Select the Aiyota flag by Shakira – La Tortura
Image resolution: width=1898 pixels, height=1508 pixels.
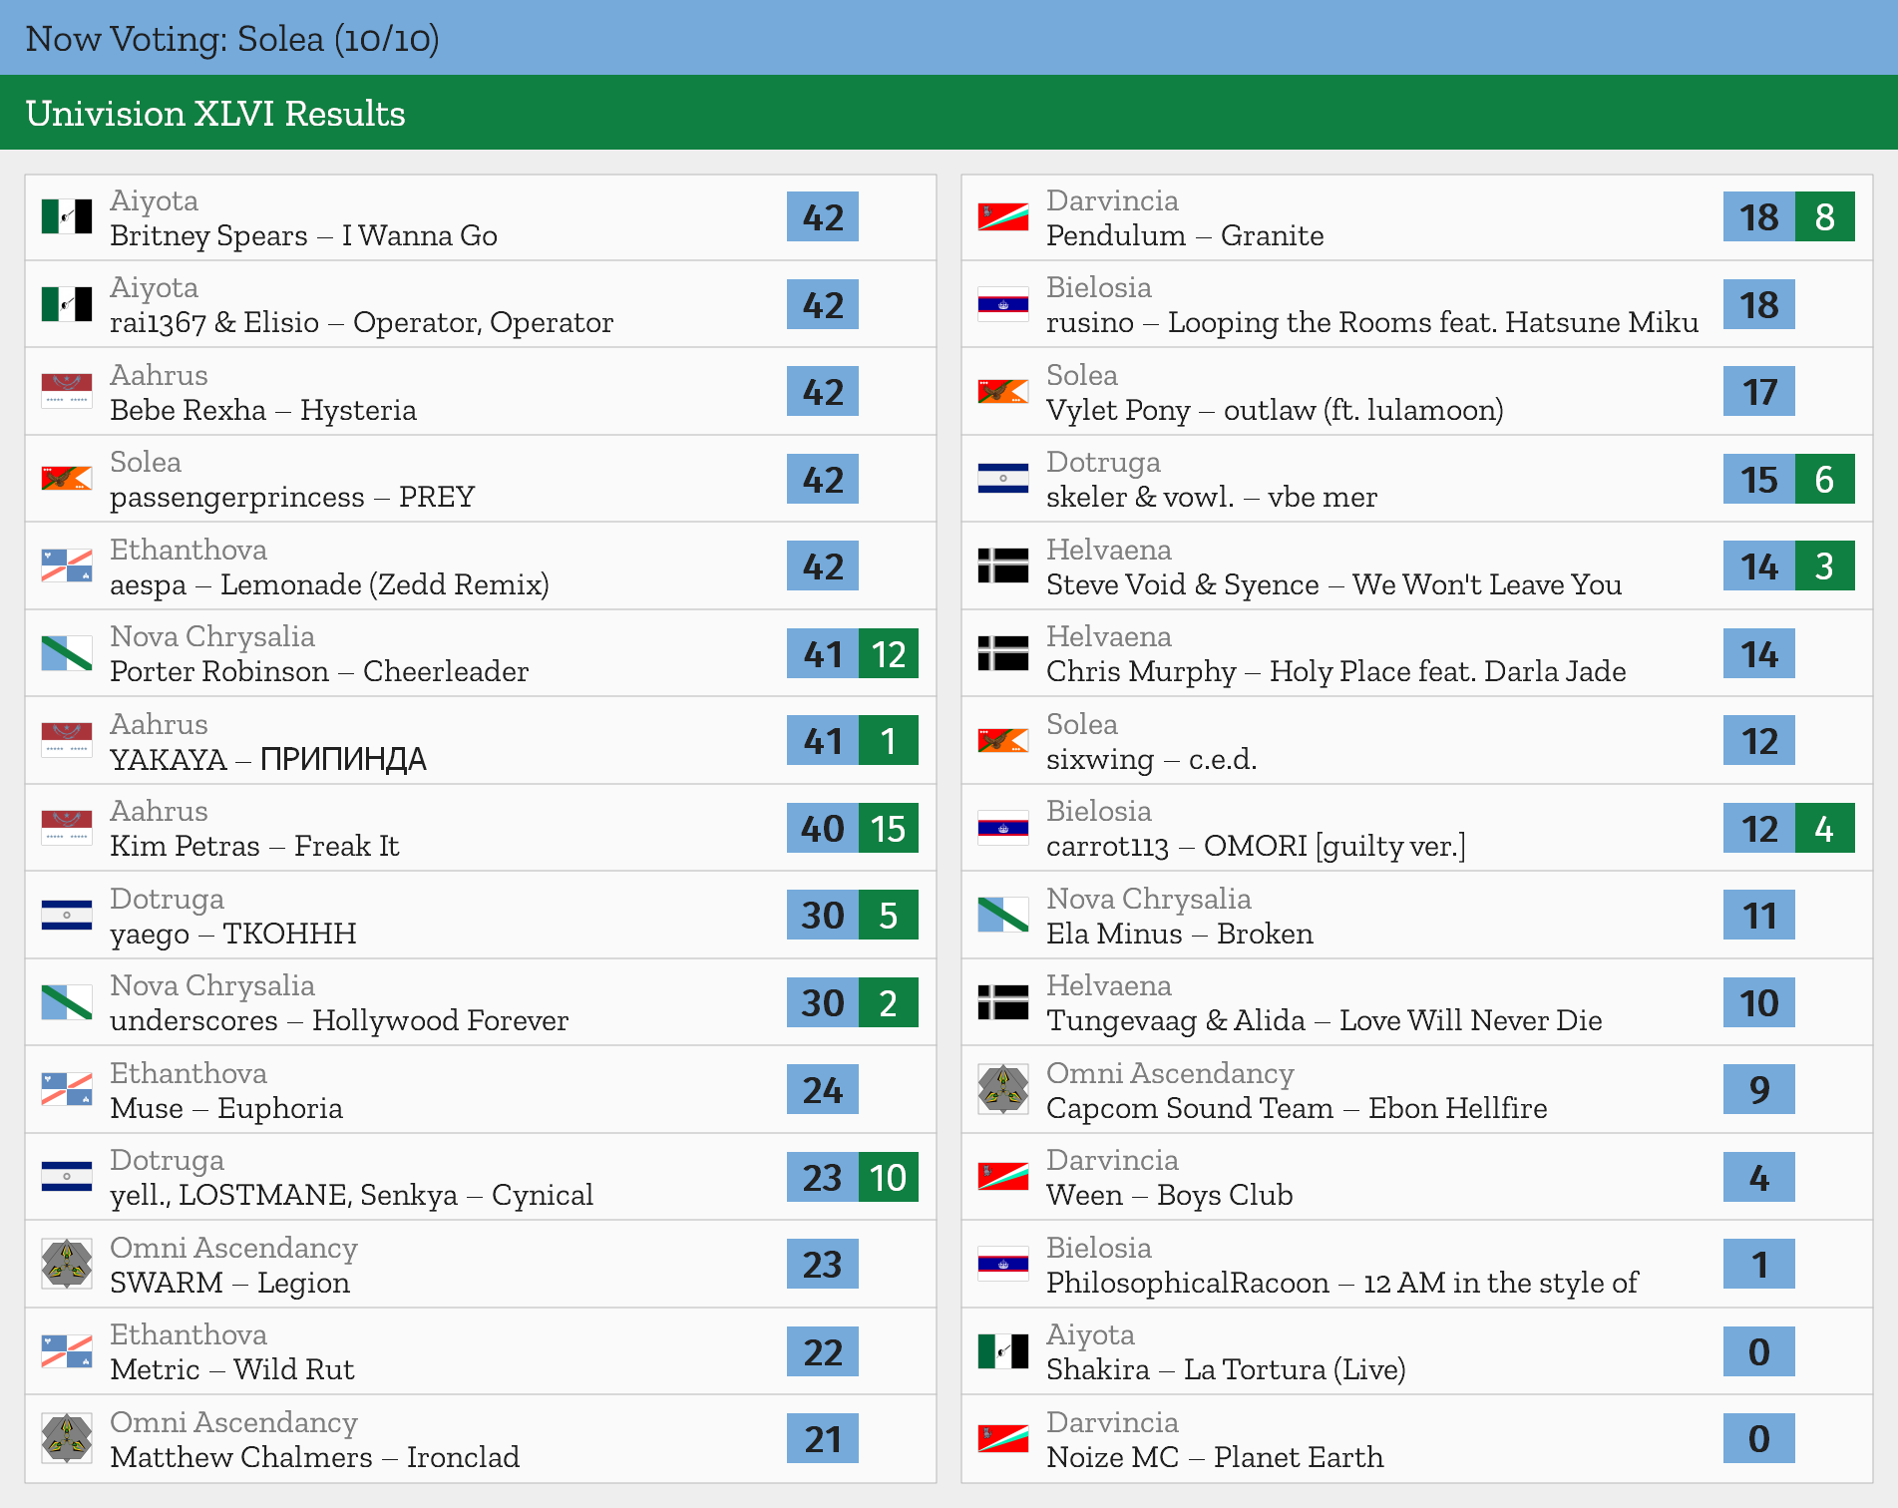point(1003,1351)
